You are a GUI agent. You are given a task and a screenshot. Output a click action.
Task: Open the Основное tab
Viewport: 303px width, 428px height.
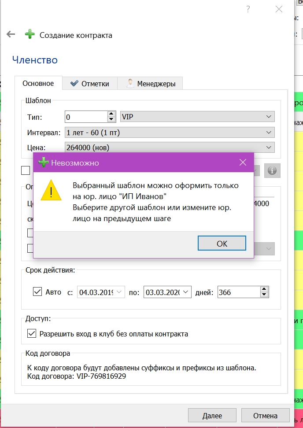click(x=38, y=83)
